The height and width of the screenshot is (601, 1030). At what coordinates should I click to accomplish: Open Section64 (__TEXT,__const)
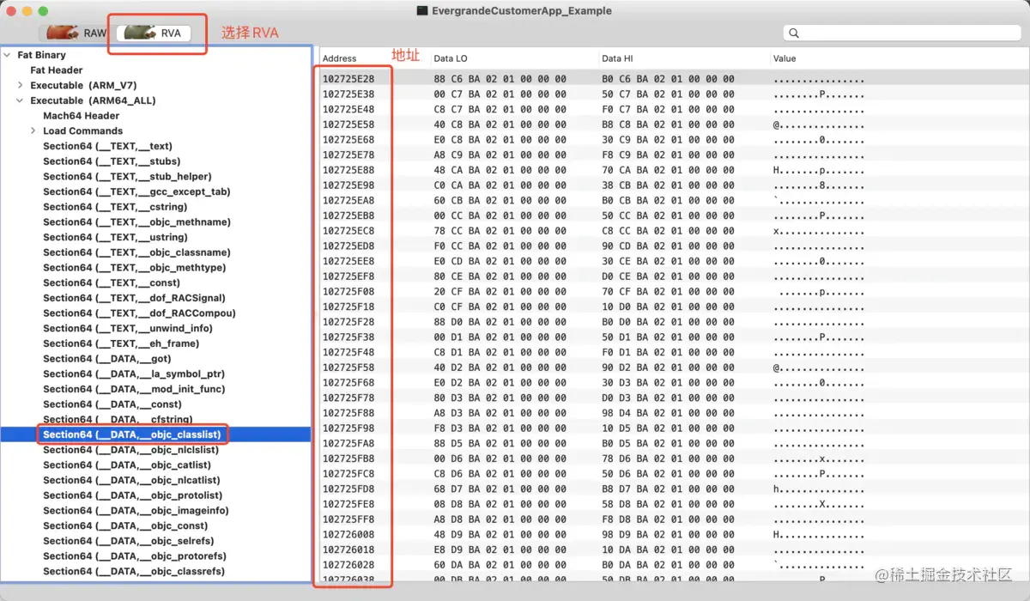tap(112, 282)
